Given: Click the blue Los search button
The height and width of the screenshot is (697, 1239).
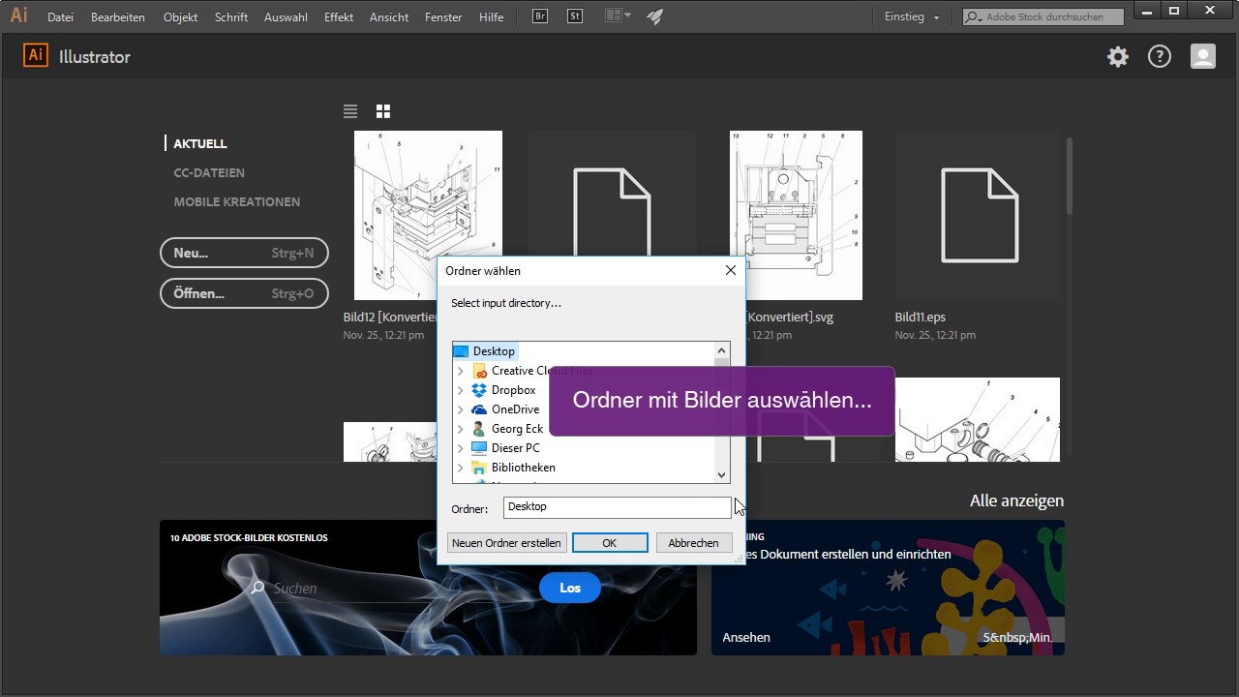Looking at the screenshot, I should tap(570, 588).
